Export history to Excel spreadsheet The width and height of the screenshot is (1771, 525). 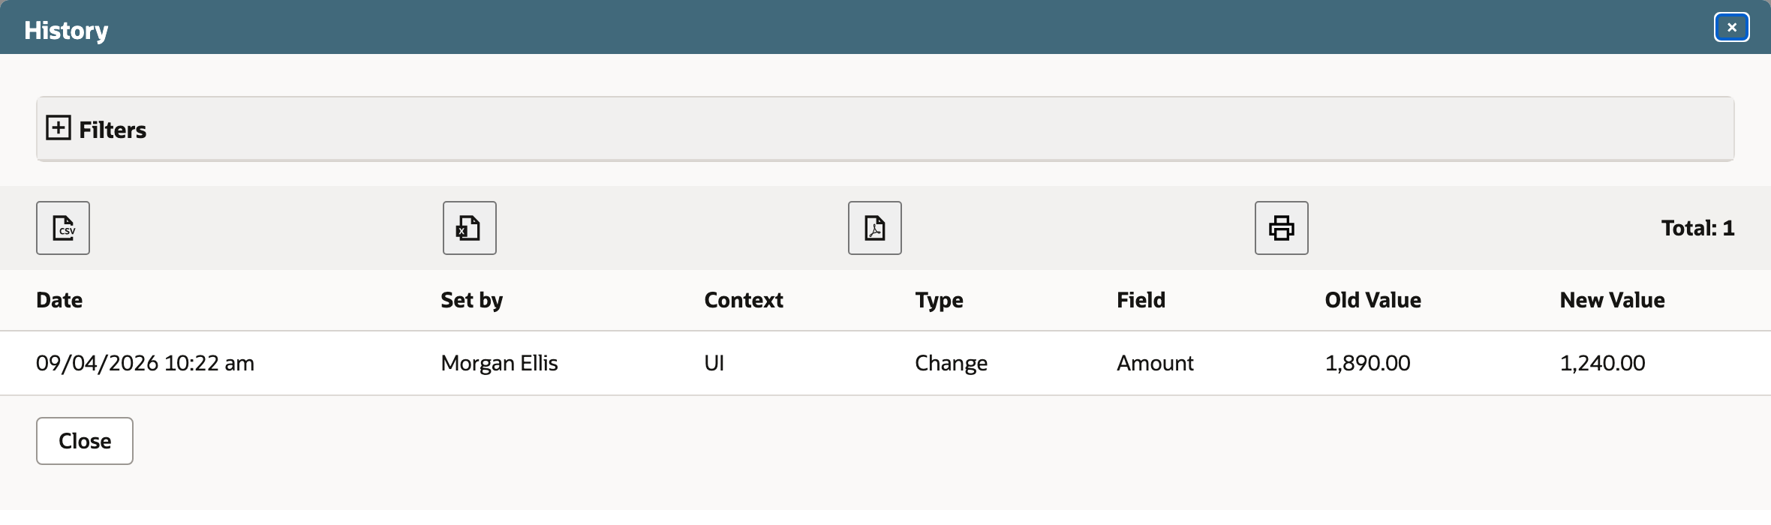click(x=470, y=228)
